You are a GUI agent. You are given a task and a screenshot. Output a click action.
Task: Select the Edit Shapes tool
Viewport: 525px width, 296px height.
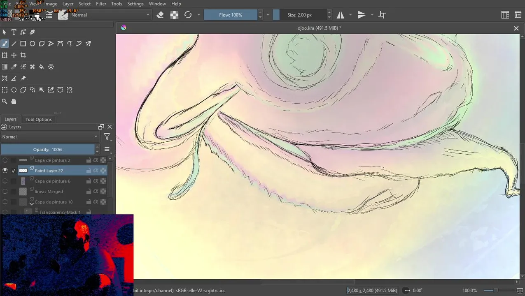(23, 32)
